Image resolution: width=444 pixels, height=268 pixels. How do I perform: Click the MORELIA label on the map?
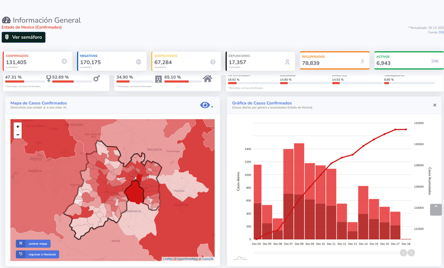[35, 171]
